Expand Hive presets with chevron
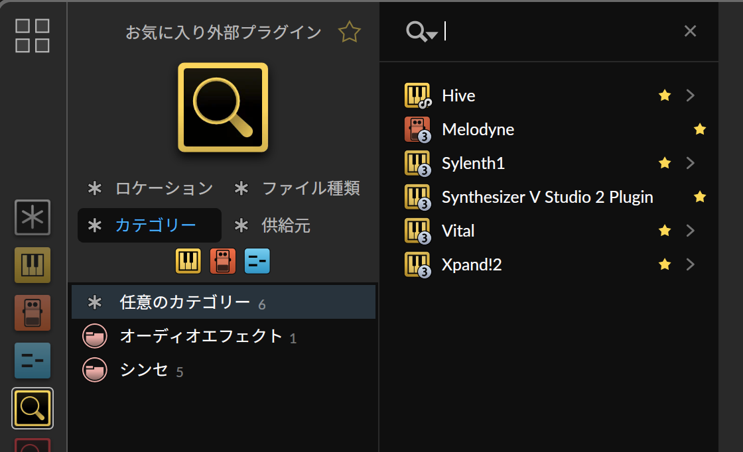Image resolution: width=743 pixels, height=452 pixels. tap(691, 95)
